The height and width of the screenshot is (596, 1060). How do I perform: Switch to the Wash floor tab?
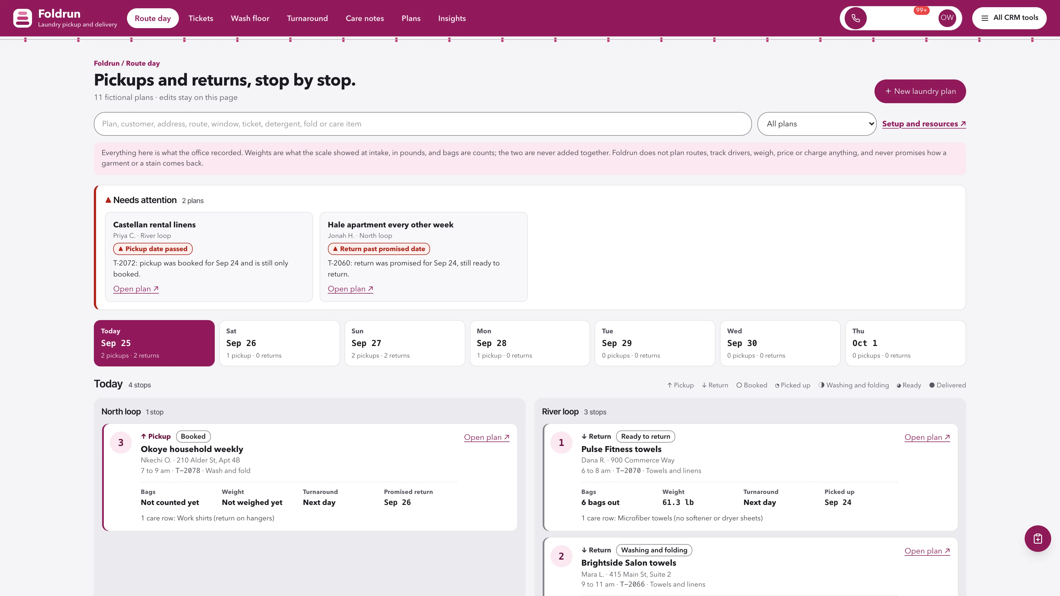(250, 18)
